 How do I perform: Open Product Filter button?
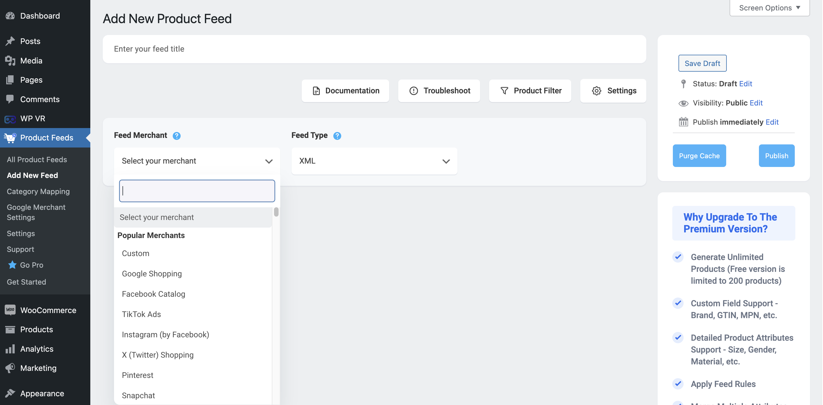tap(530, 91)
